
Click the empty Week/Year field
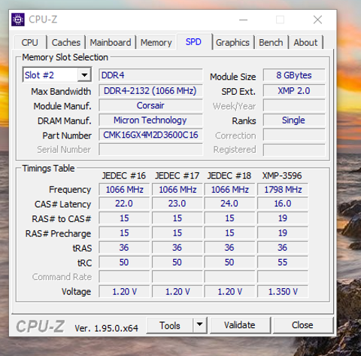(294, 105)
